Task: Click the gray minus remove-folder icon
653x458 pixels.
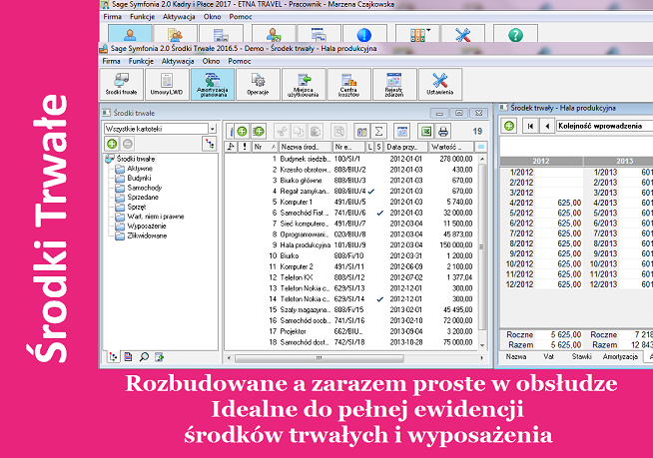Action: pos(128,144)
